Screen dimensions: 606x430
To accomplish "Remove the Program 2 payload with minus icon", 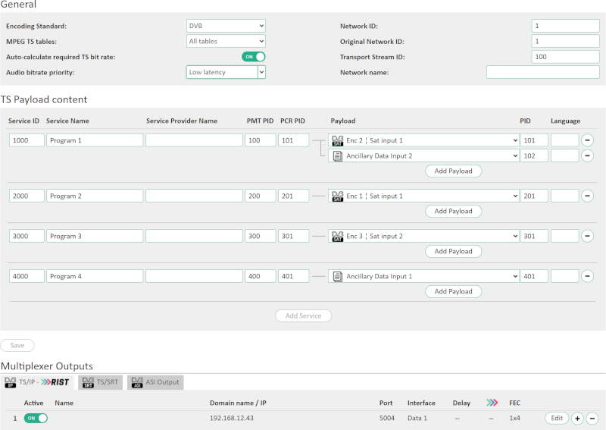I will (x=587, y=196).
